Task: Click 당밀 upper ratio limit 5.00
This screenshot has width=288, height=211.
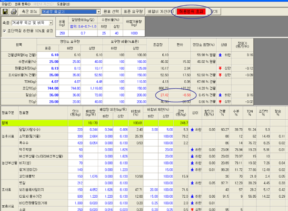Action: 166,130
